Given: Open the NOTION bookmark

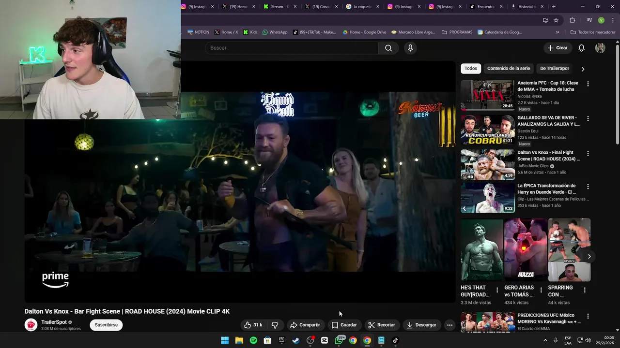Looking at the screenshot, I should tap(198, 32).
